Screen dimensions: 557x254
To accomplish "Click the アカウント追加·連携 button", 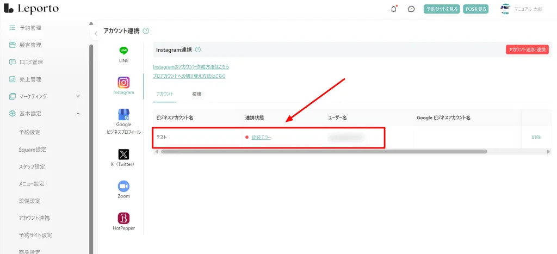I will 527,49.
